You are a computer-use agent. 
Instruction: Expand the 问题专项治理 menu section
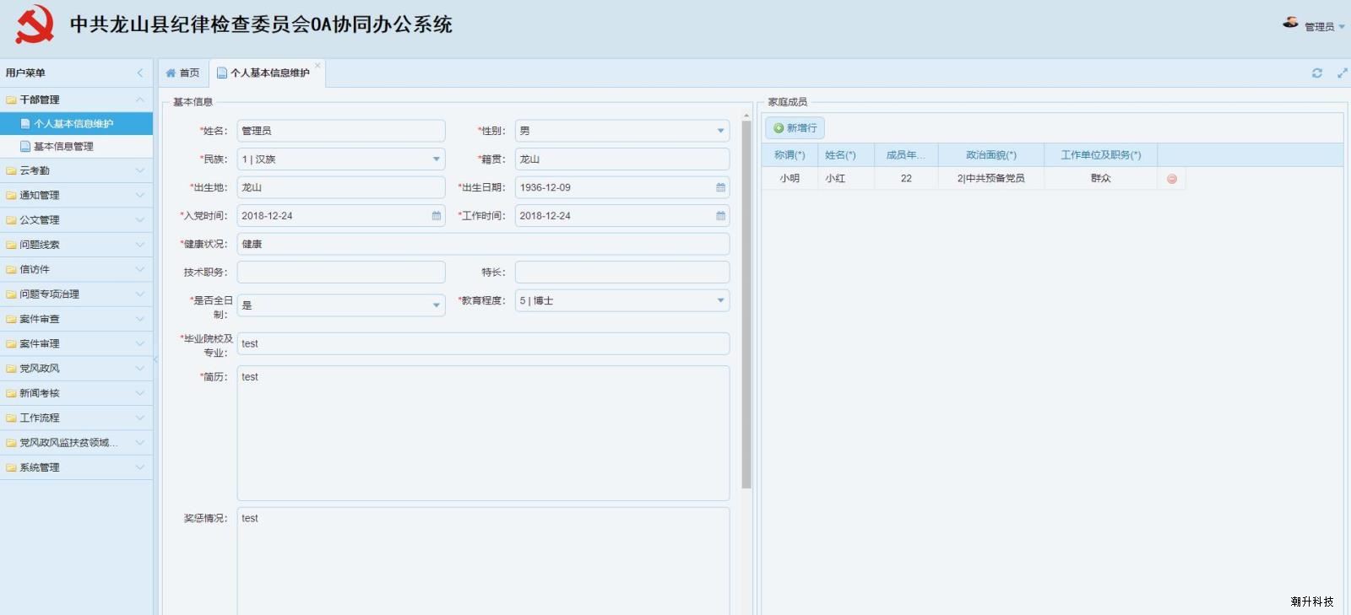click(x=140, y=294)
